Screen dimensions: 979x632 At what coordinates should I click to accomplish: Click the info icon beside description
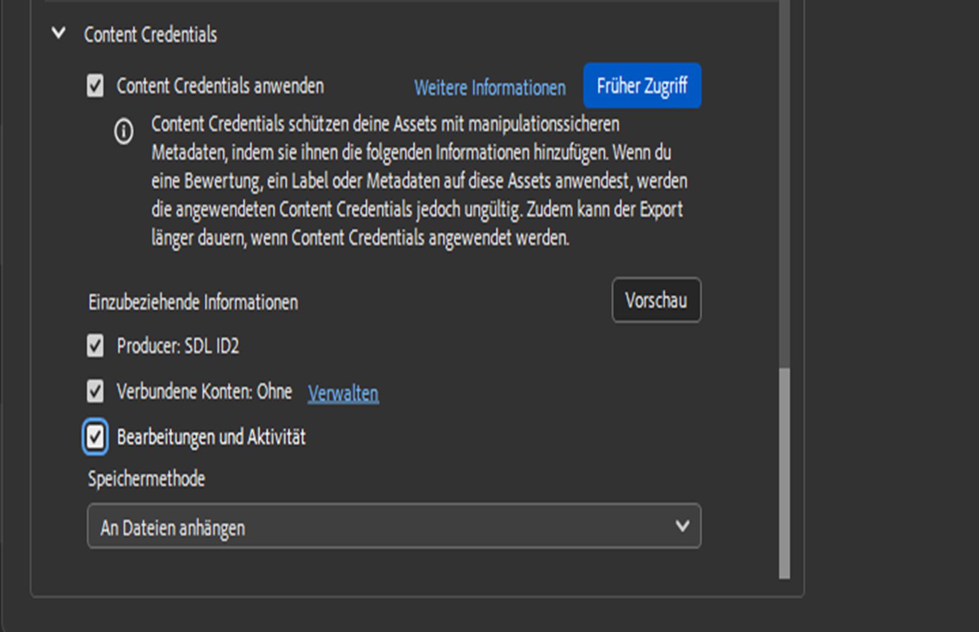coord(124,131)
